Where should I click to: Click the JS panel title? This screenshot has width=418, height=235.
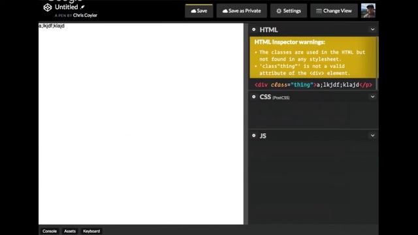pyautogui.click(x=263, y=136)
